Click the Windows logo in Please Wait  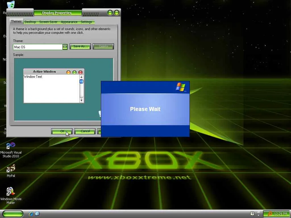click(x=180, y=87)
